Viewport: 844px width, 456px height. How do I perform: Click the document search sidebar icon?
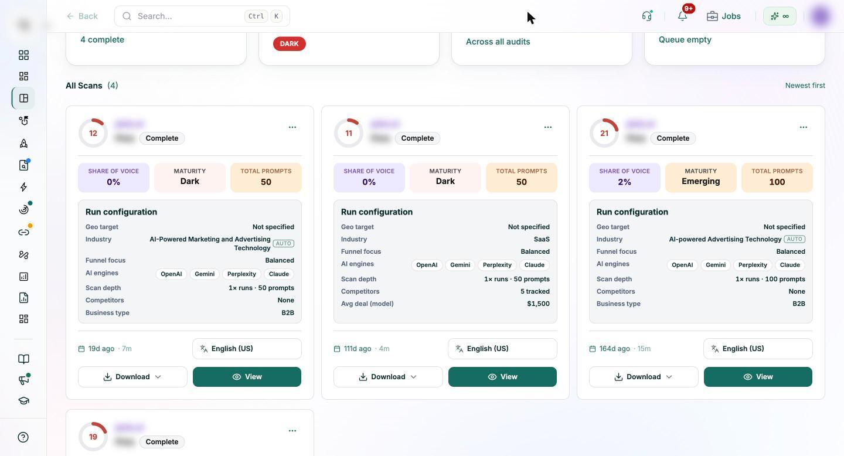[23, 165]
